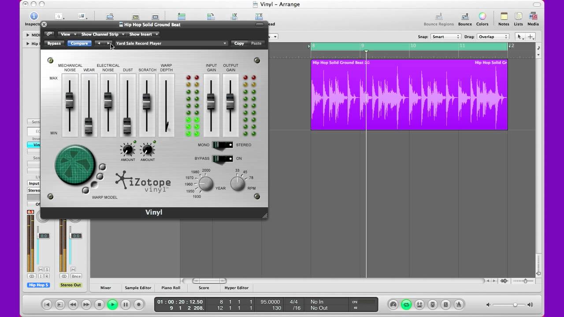Select the next preset arrow

coord(108,43)
